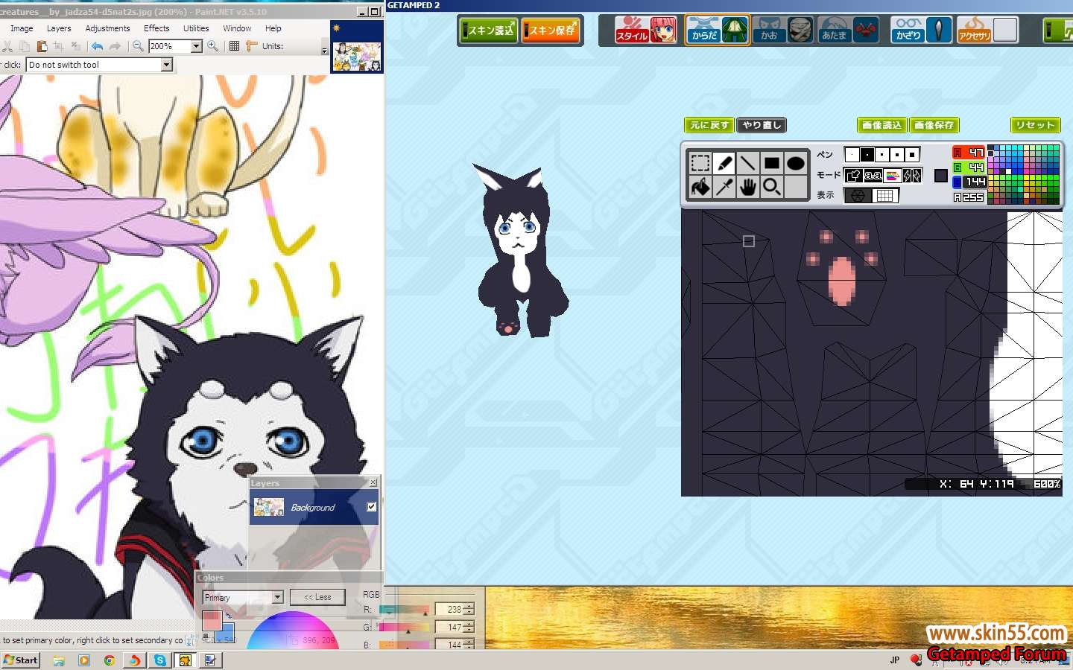Click the やり直し redo button

point(762,125)
